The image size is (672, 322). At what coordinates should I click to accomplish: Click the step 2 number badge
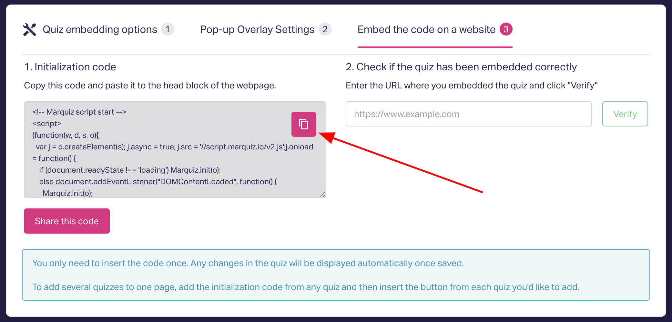pos(325,29)
